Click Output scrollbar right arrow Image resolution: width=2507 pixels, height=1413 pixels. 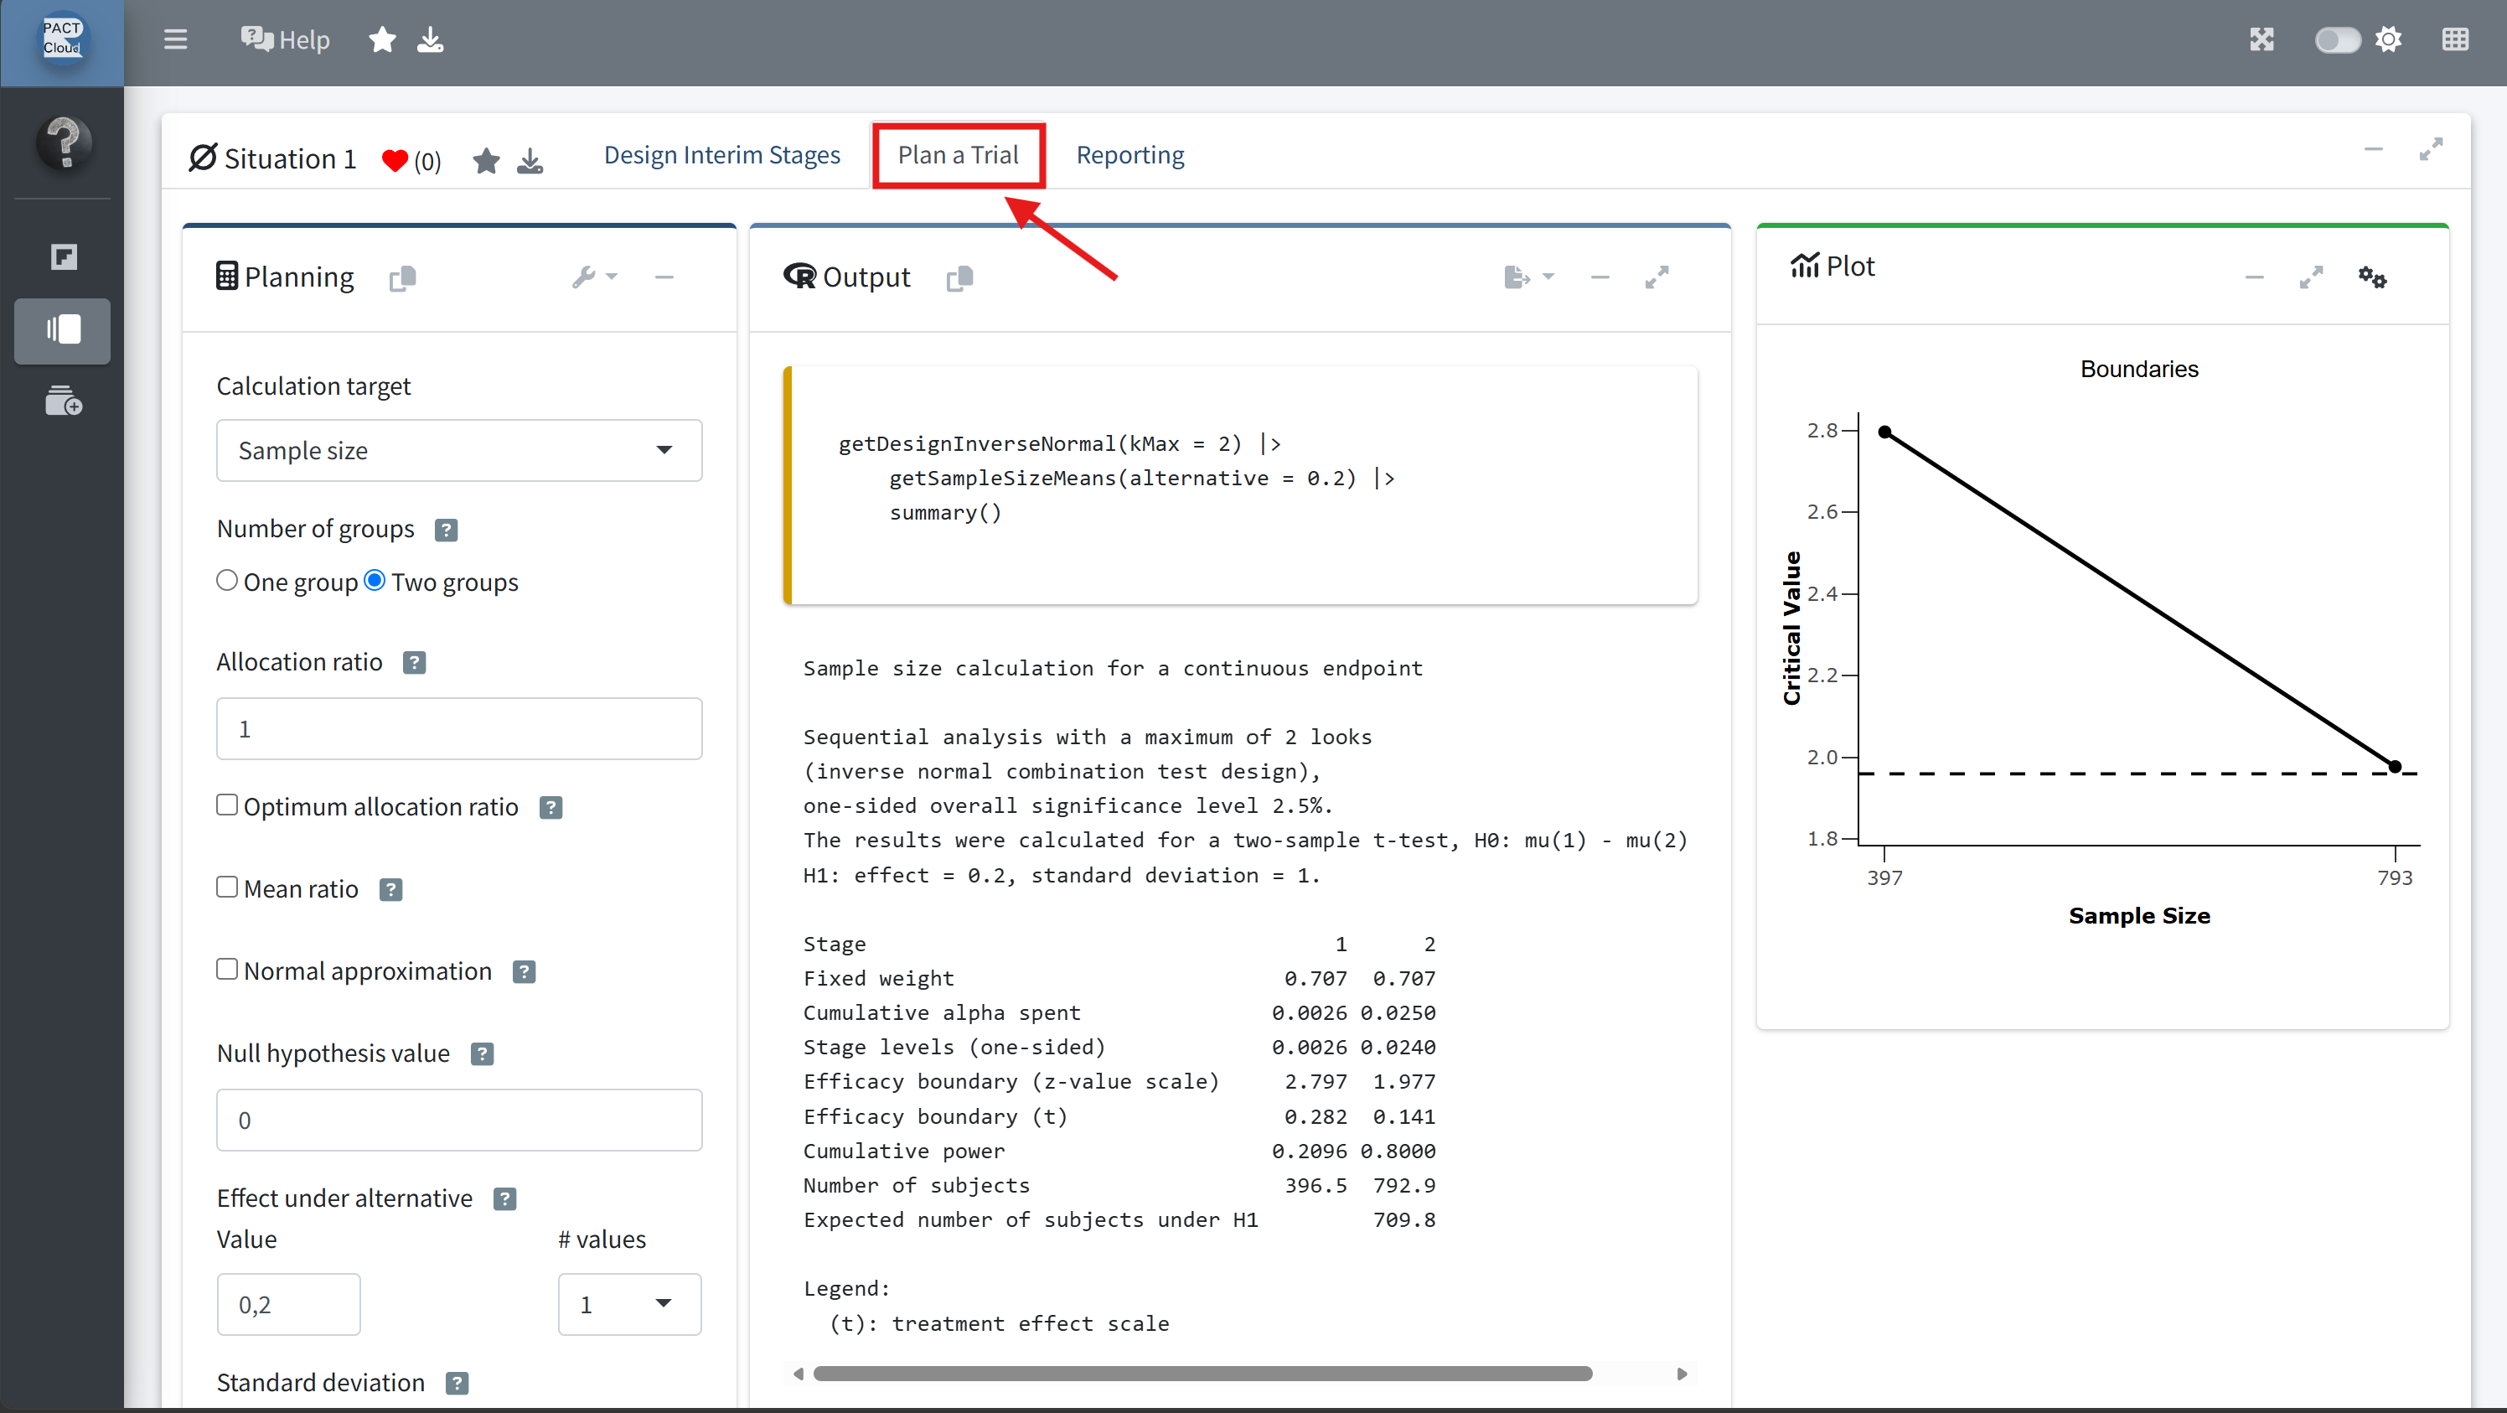(1682, 1373)
